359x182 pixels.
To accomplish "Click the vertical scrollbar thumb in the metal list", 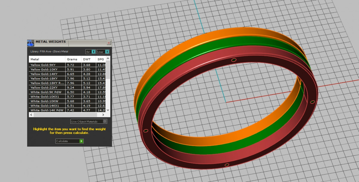I will pos(109,70).
